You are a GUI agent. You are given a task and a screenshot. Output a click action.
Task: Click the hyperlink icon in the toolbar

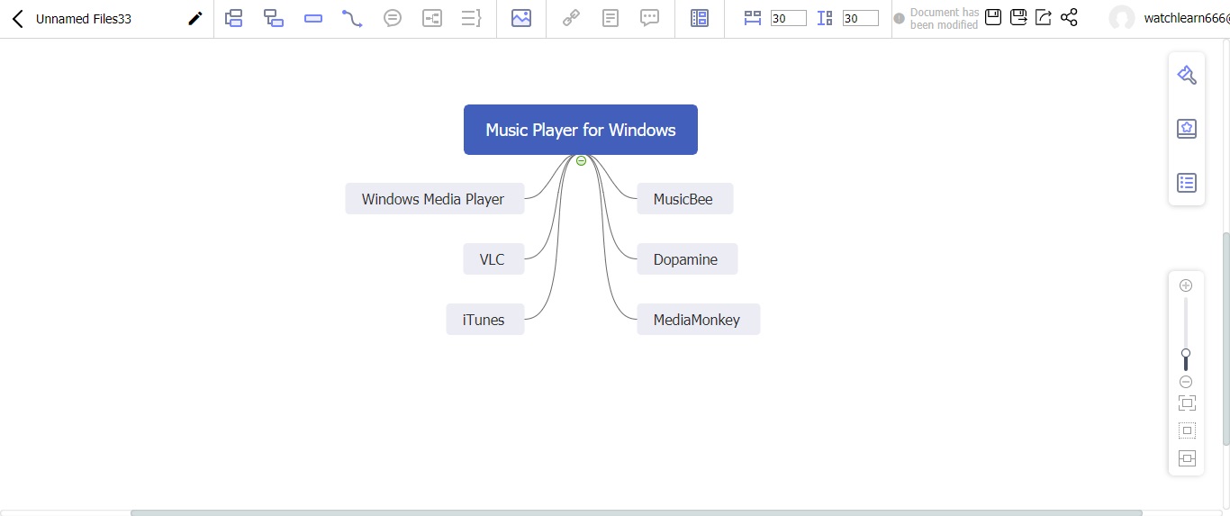(x=571, y=18)
